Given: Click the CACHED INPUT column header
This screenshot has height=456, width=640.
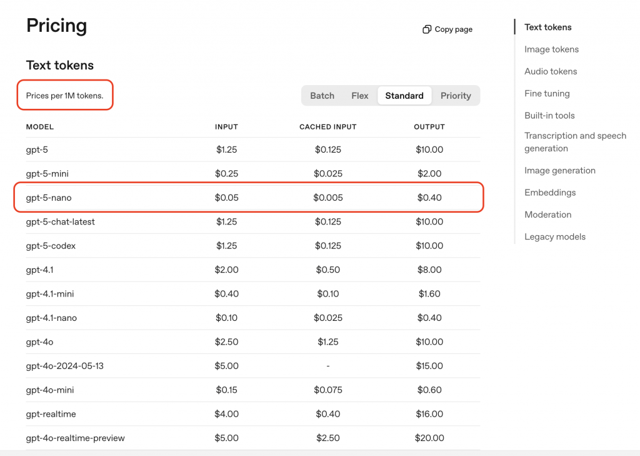Looking at the screenshot, I should (x=327, y=127).
